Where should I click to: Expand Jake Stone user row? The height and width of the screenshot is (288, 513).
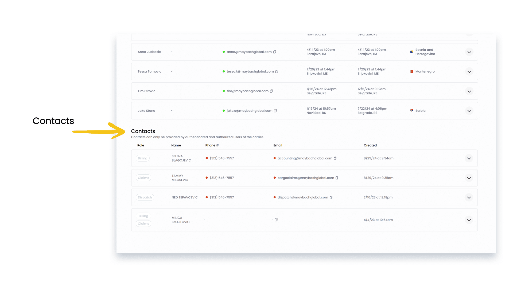469,111
